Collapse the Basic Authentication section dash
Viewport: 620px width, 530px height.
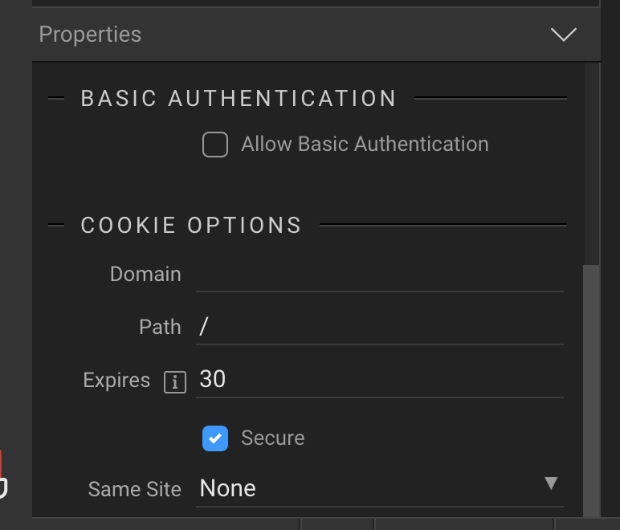(56, 99)
